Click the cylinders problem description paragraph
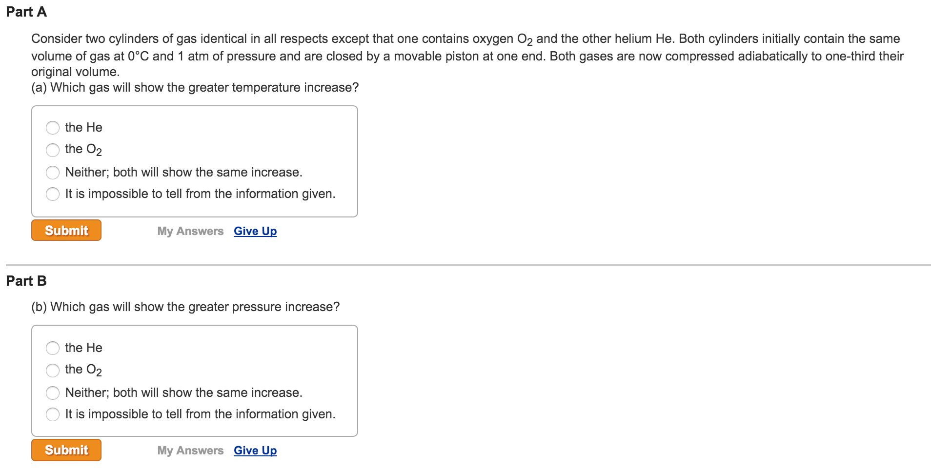The image size is (931, 470). [x=467, y=55]
